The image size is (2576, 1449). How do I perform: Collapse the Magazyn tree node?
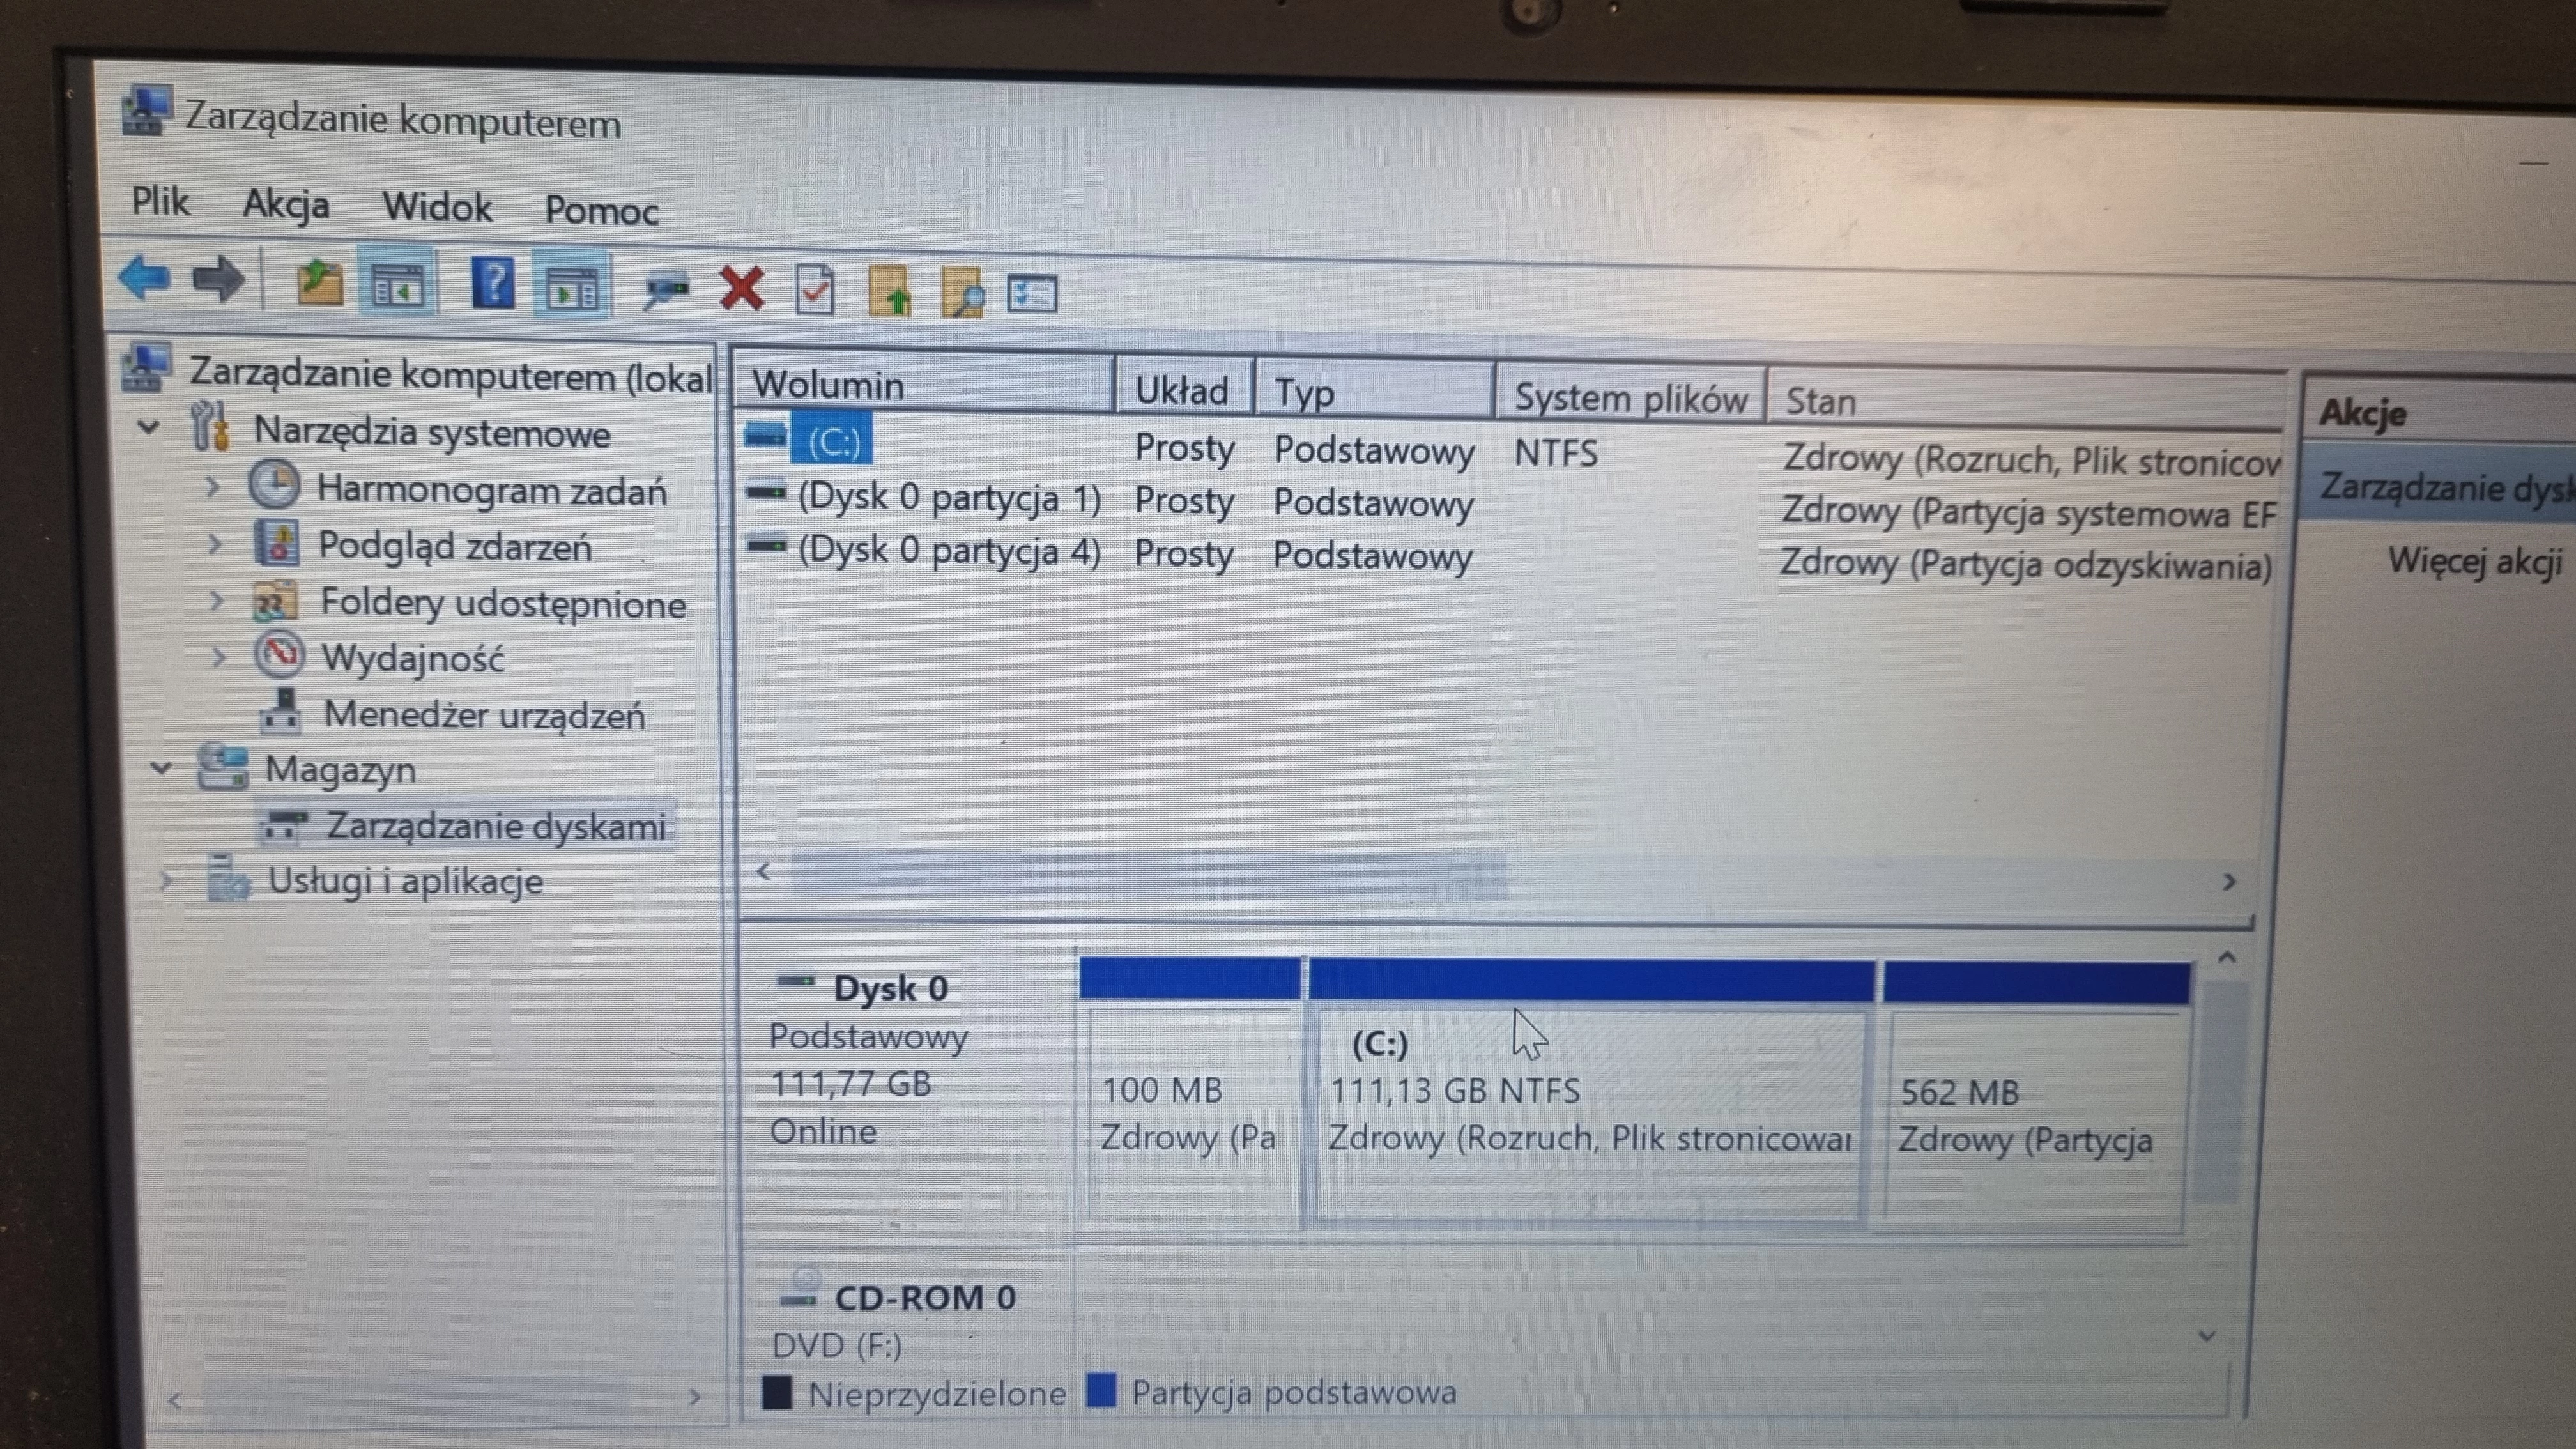point(160,768)
